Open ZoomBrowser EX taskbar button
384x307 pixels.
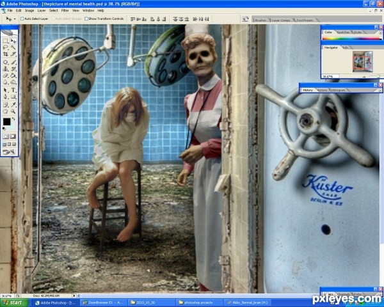(x=103, y=303)
